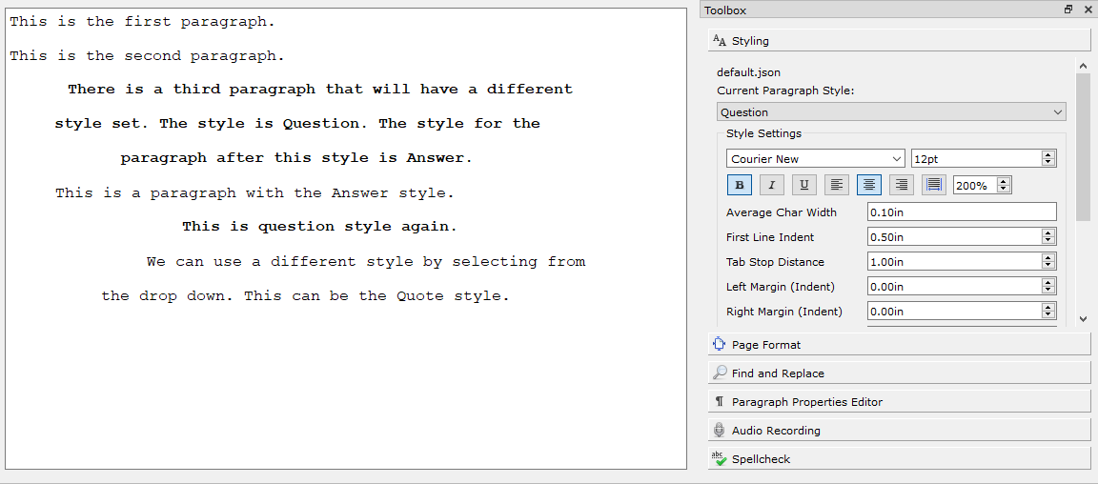Screen dimensions: 1098x484
Task: Increase the Right Margin indent value
Action: [x=1048, y=307]
